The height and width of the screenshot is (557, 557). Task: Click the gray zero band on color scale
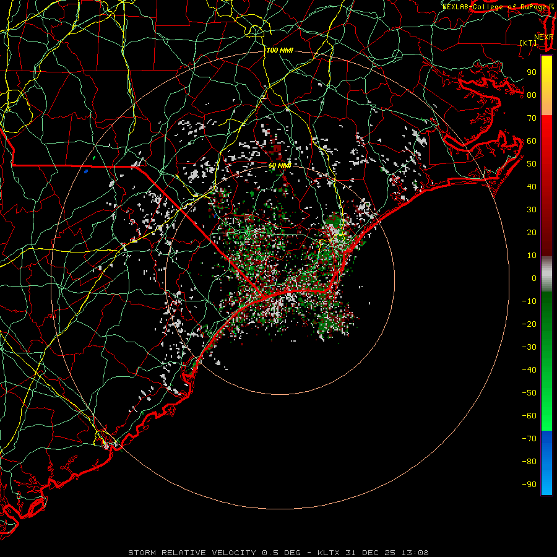546,274
